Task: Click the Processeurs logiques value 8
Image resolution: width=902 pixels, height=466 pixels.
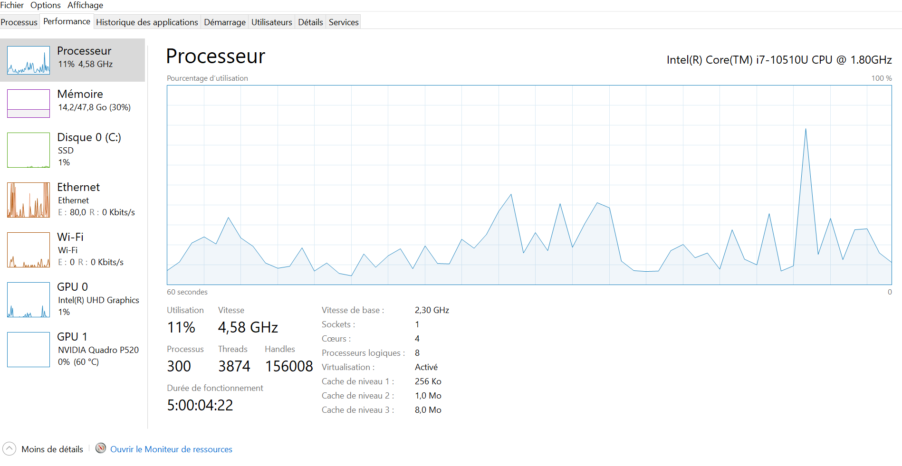Action: pos(417,353)
